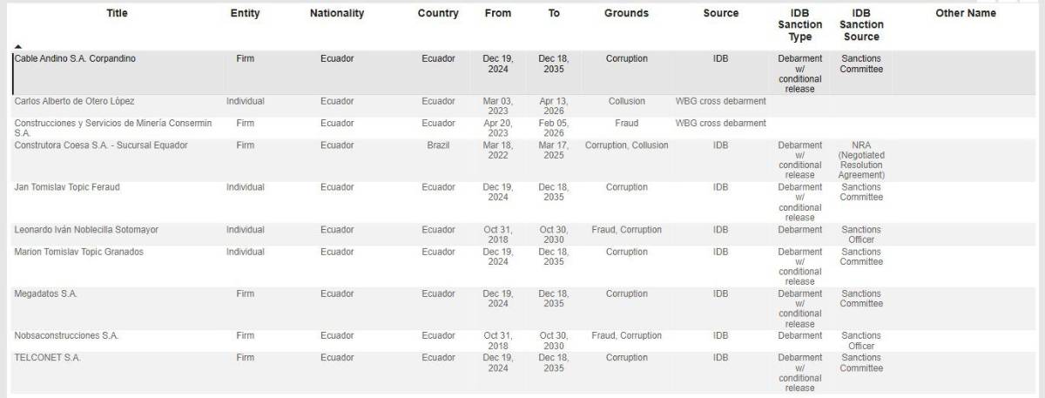The height and width of the screenshot is (398, 1045).
Task: Sort by the Entity column header
Action: click(245, 14)
